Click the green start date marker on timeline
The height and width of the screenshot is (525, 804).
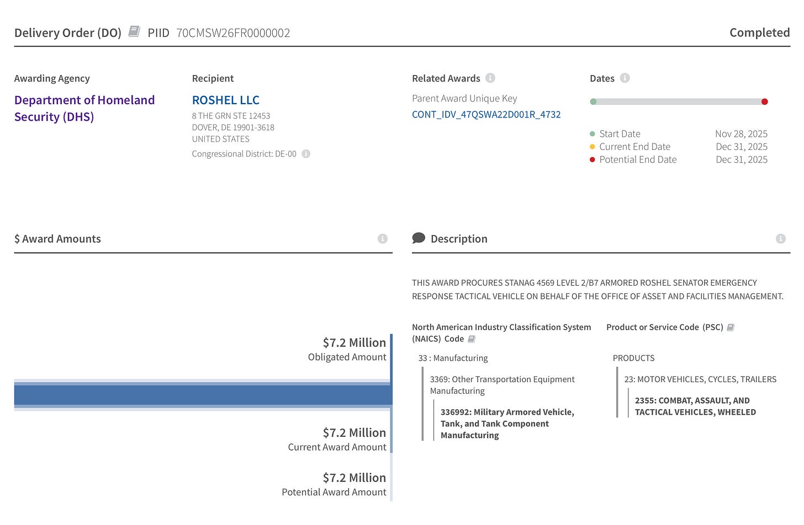(593, 101)
